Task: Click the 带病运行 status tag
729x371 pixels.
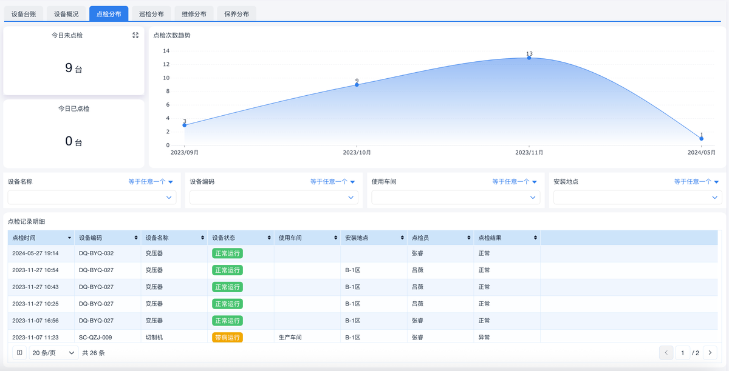Action: tap(227, 337)
